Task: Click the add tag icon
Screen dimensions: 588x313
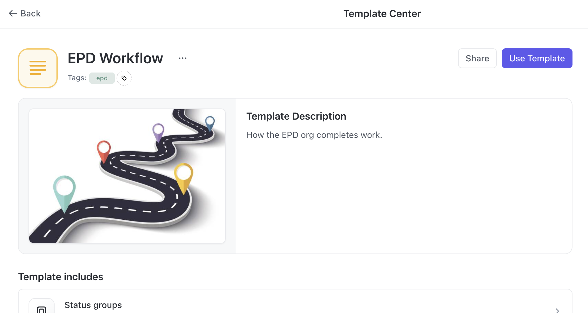Action: click(124, 78)
